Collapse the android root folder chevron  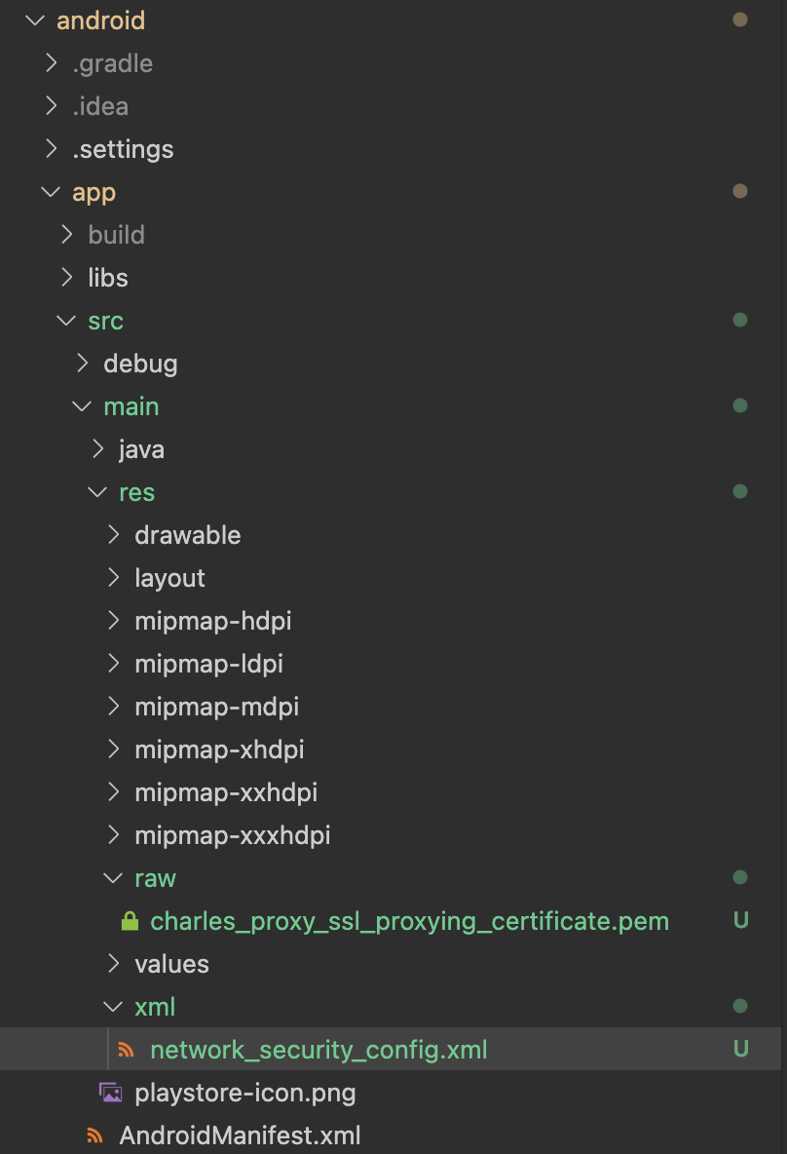tap(34, 20)
